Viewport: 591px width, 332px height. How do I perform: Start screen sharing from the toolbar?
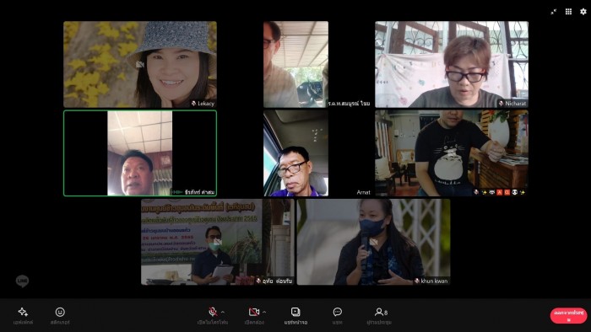click(x=295, y=312)
